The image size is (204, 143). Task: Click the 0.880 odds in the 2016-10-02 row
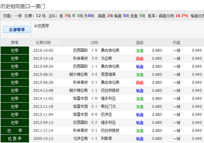(157, 50)
